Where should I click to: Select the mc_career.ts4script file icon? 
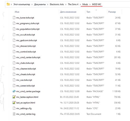(14, 86)
